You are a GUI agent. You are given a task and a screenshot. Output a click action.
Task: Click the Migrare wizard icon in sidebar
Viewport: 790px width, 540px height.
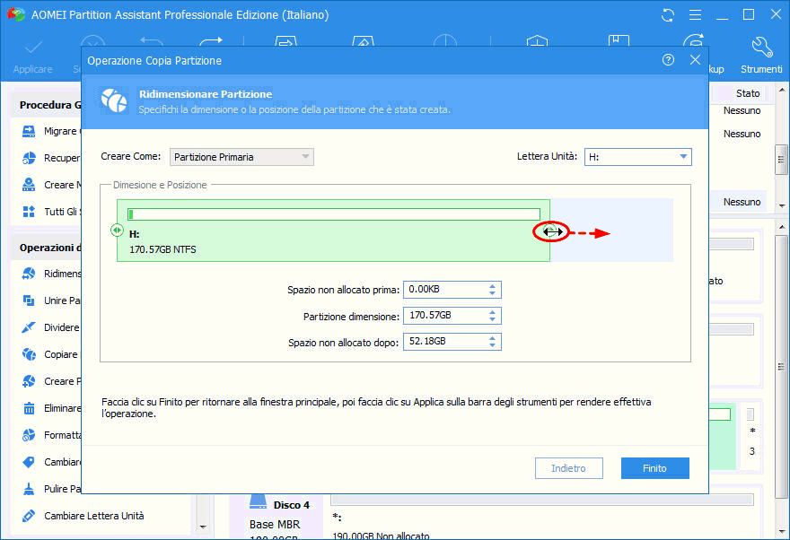[29, 131]
